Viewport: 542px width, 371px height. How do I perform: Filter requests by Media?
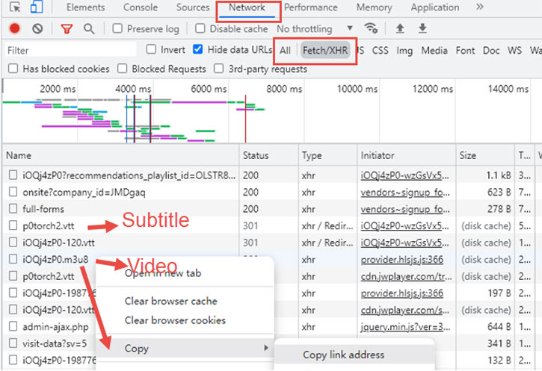434,50
